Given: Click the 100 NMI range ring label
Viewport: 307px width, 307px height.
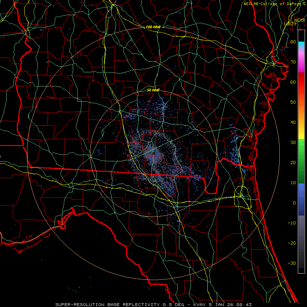Looking at the screenshot, I should 153,27.
